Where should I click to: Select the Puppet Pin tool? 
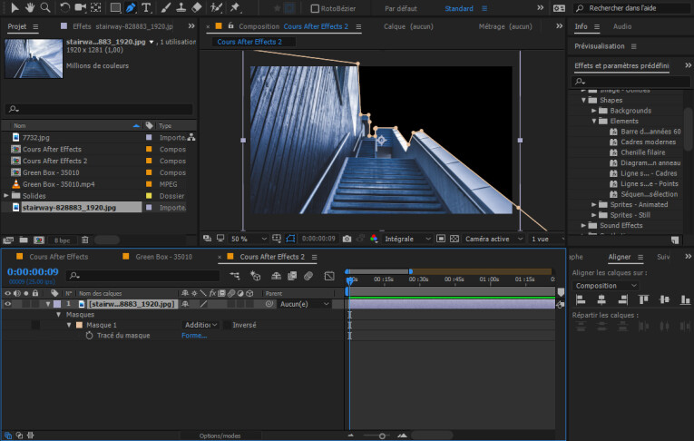235,7
